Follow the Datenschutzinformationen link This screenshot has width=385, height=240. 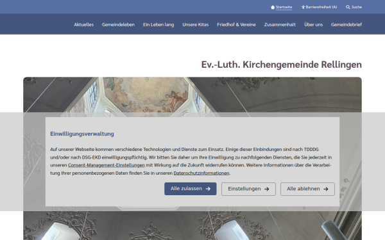click(x=201, y=173)
